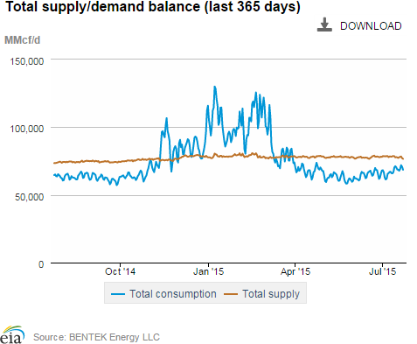Viewport: 417px width, 344px height.
Task: Click the highest consumption peak in January 2015
Action: tap(215, 87)
